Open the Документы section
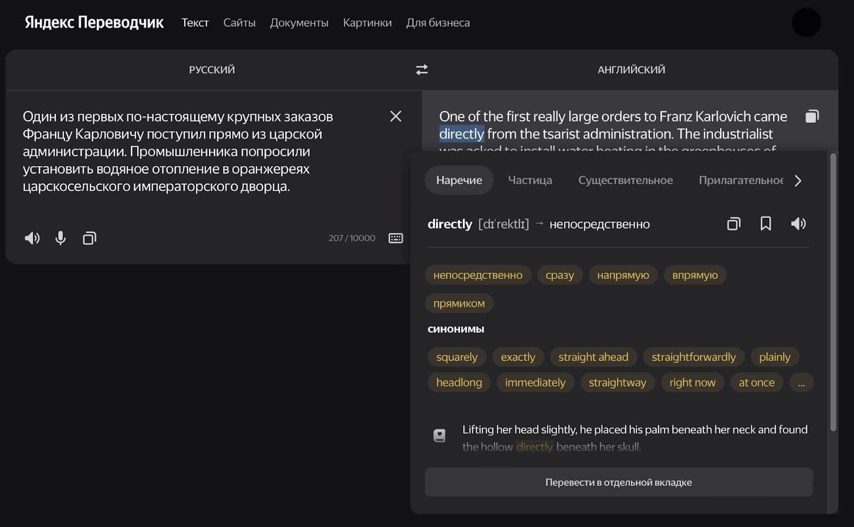Viewport: 854px width, 527px height. pyautogui.click(x=299, y=23)
